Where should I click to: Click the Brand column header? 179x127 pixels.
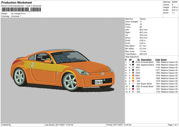(164, 59)
